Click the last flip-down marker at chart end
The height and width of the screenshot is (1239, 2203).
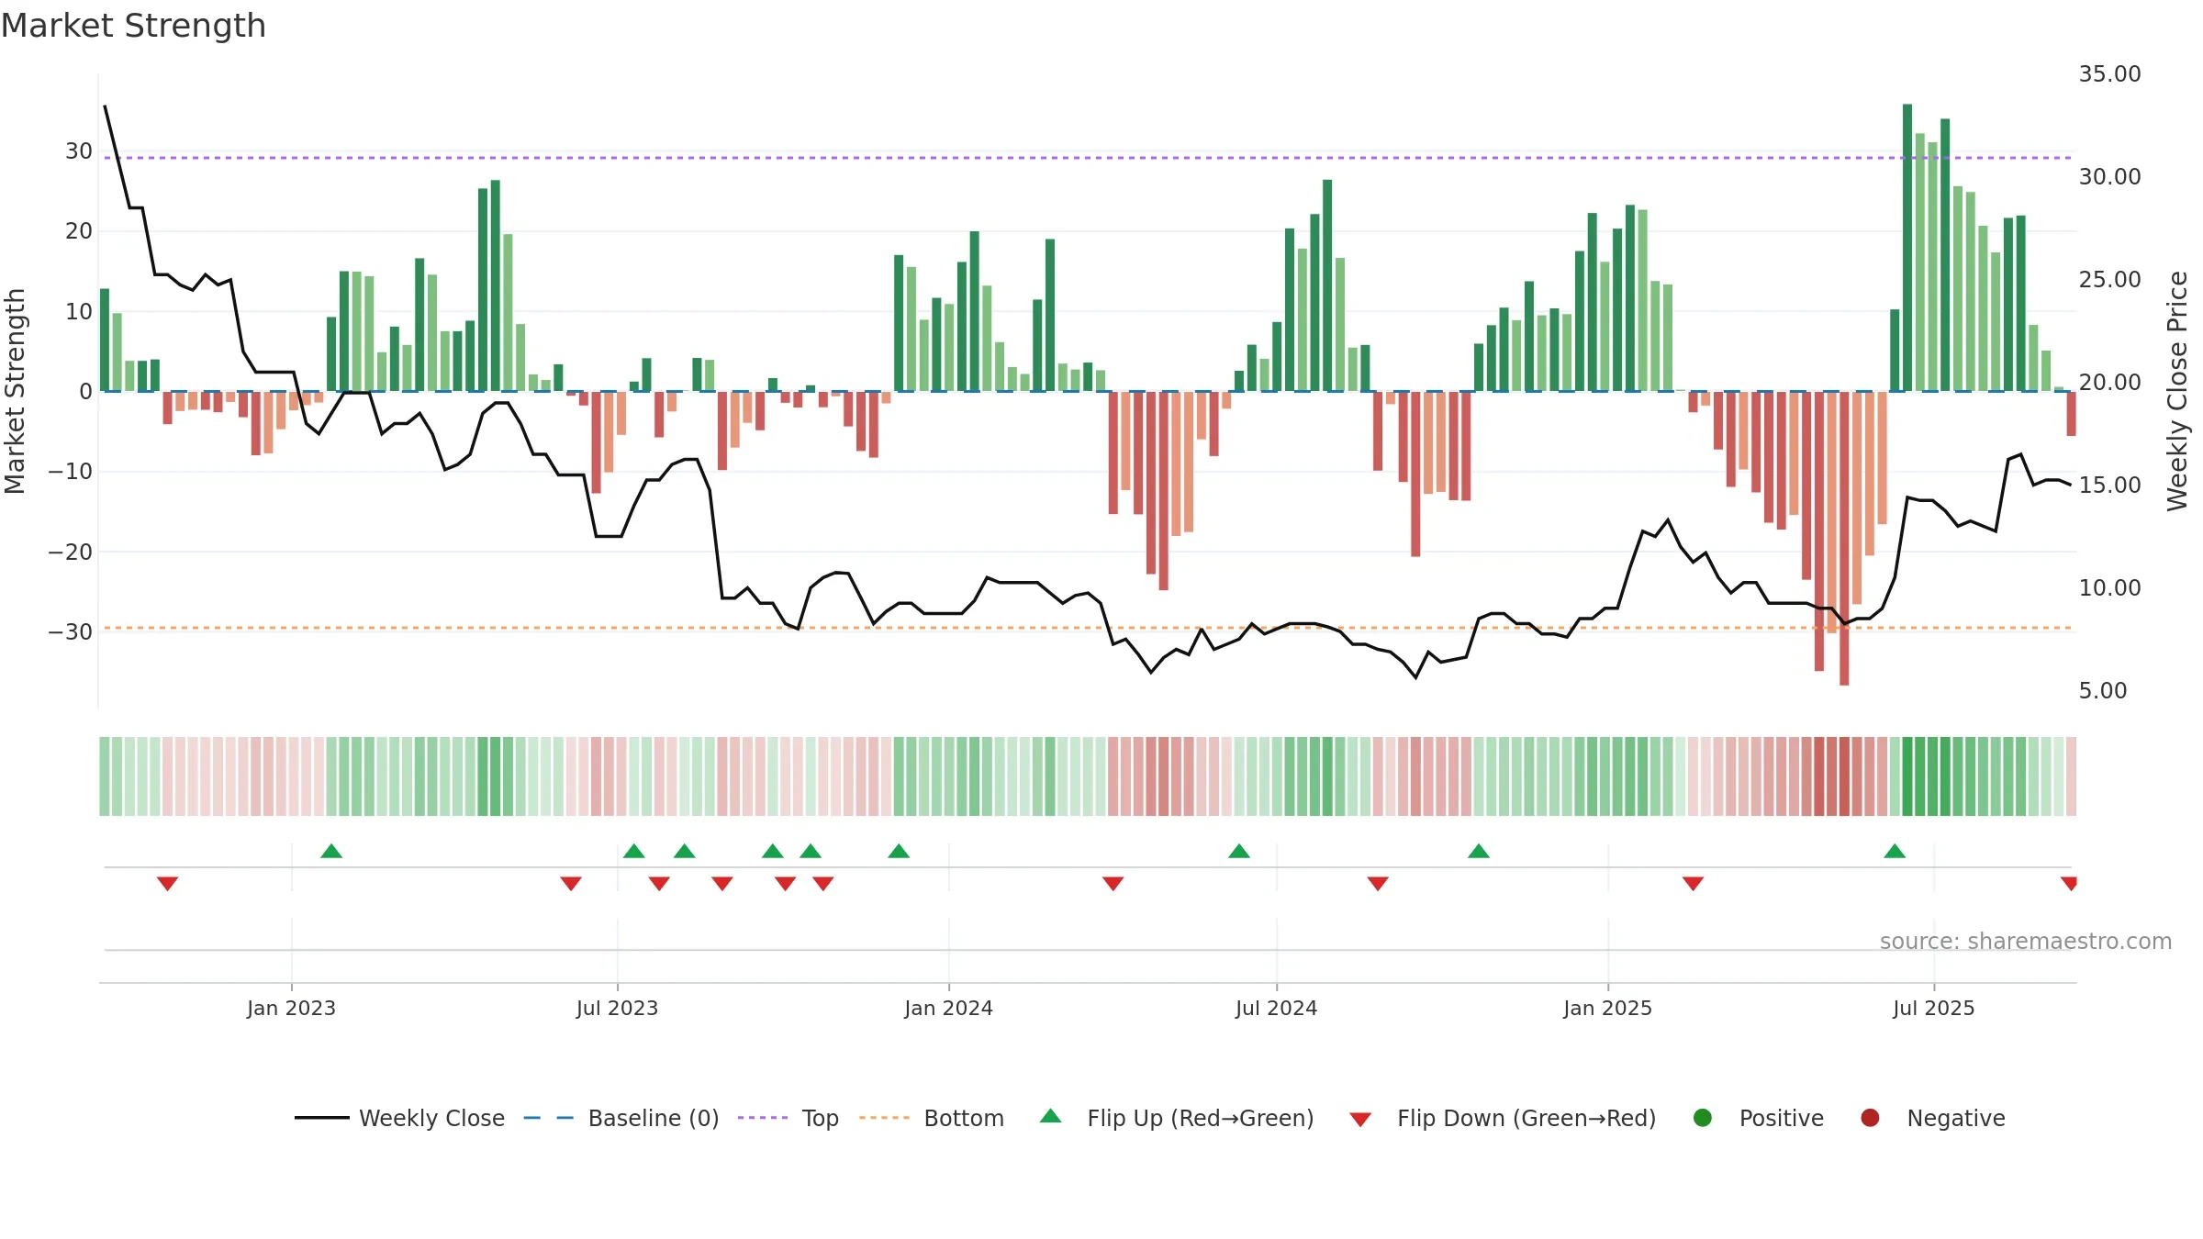click(x=2069, y=883)
